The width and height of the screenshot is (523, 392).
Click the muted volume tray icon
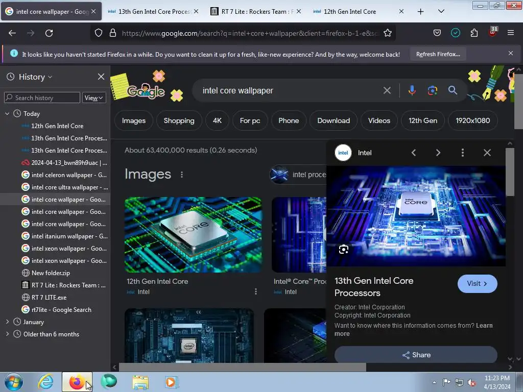tap(471, 383)
